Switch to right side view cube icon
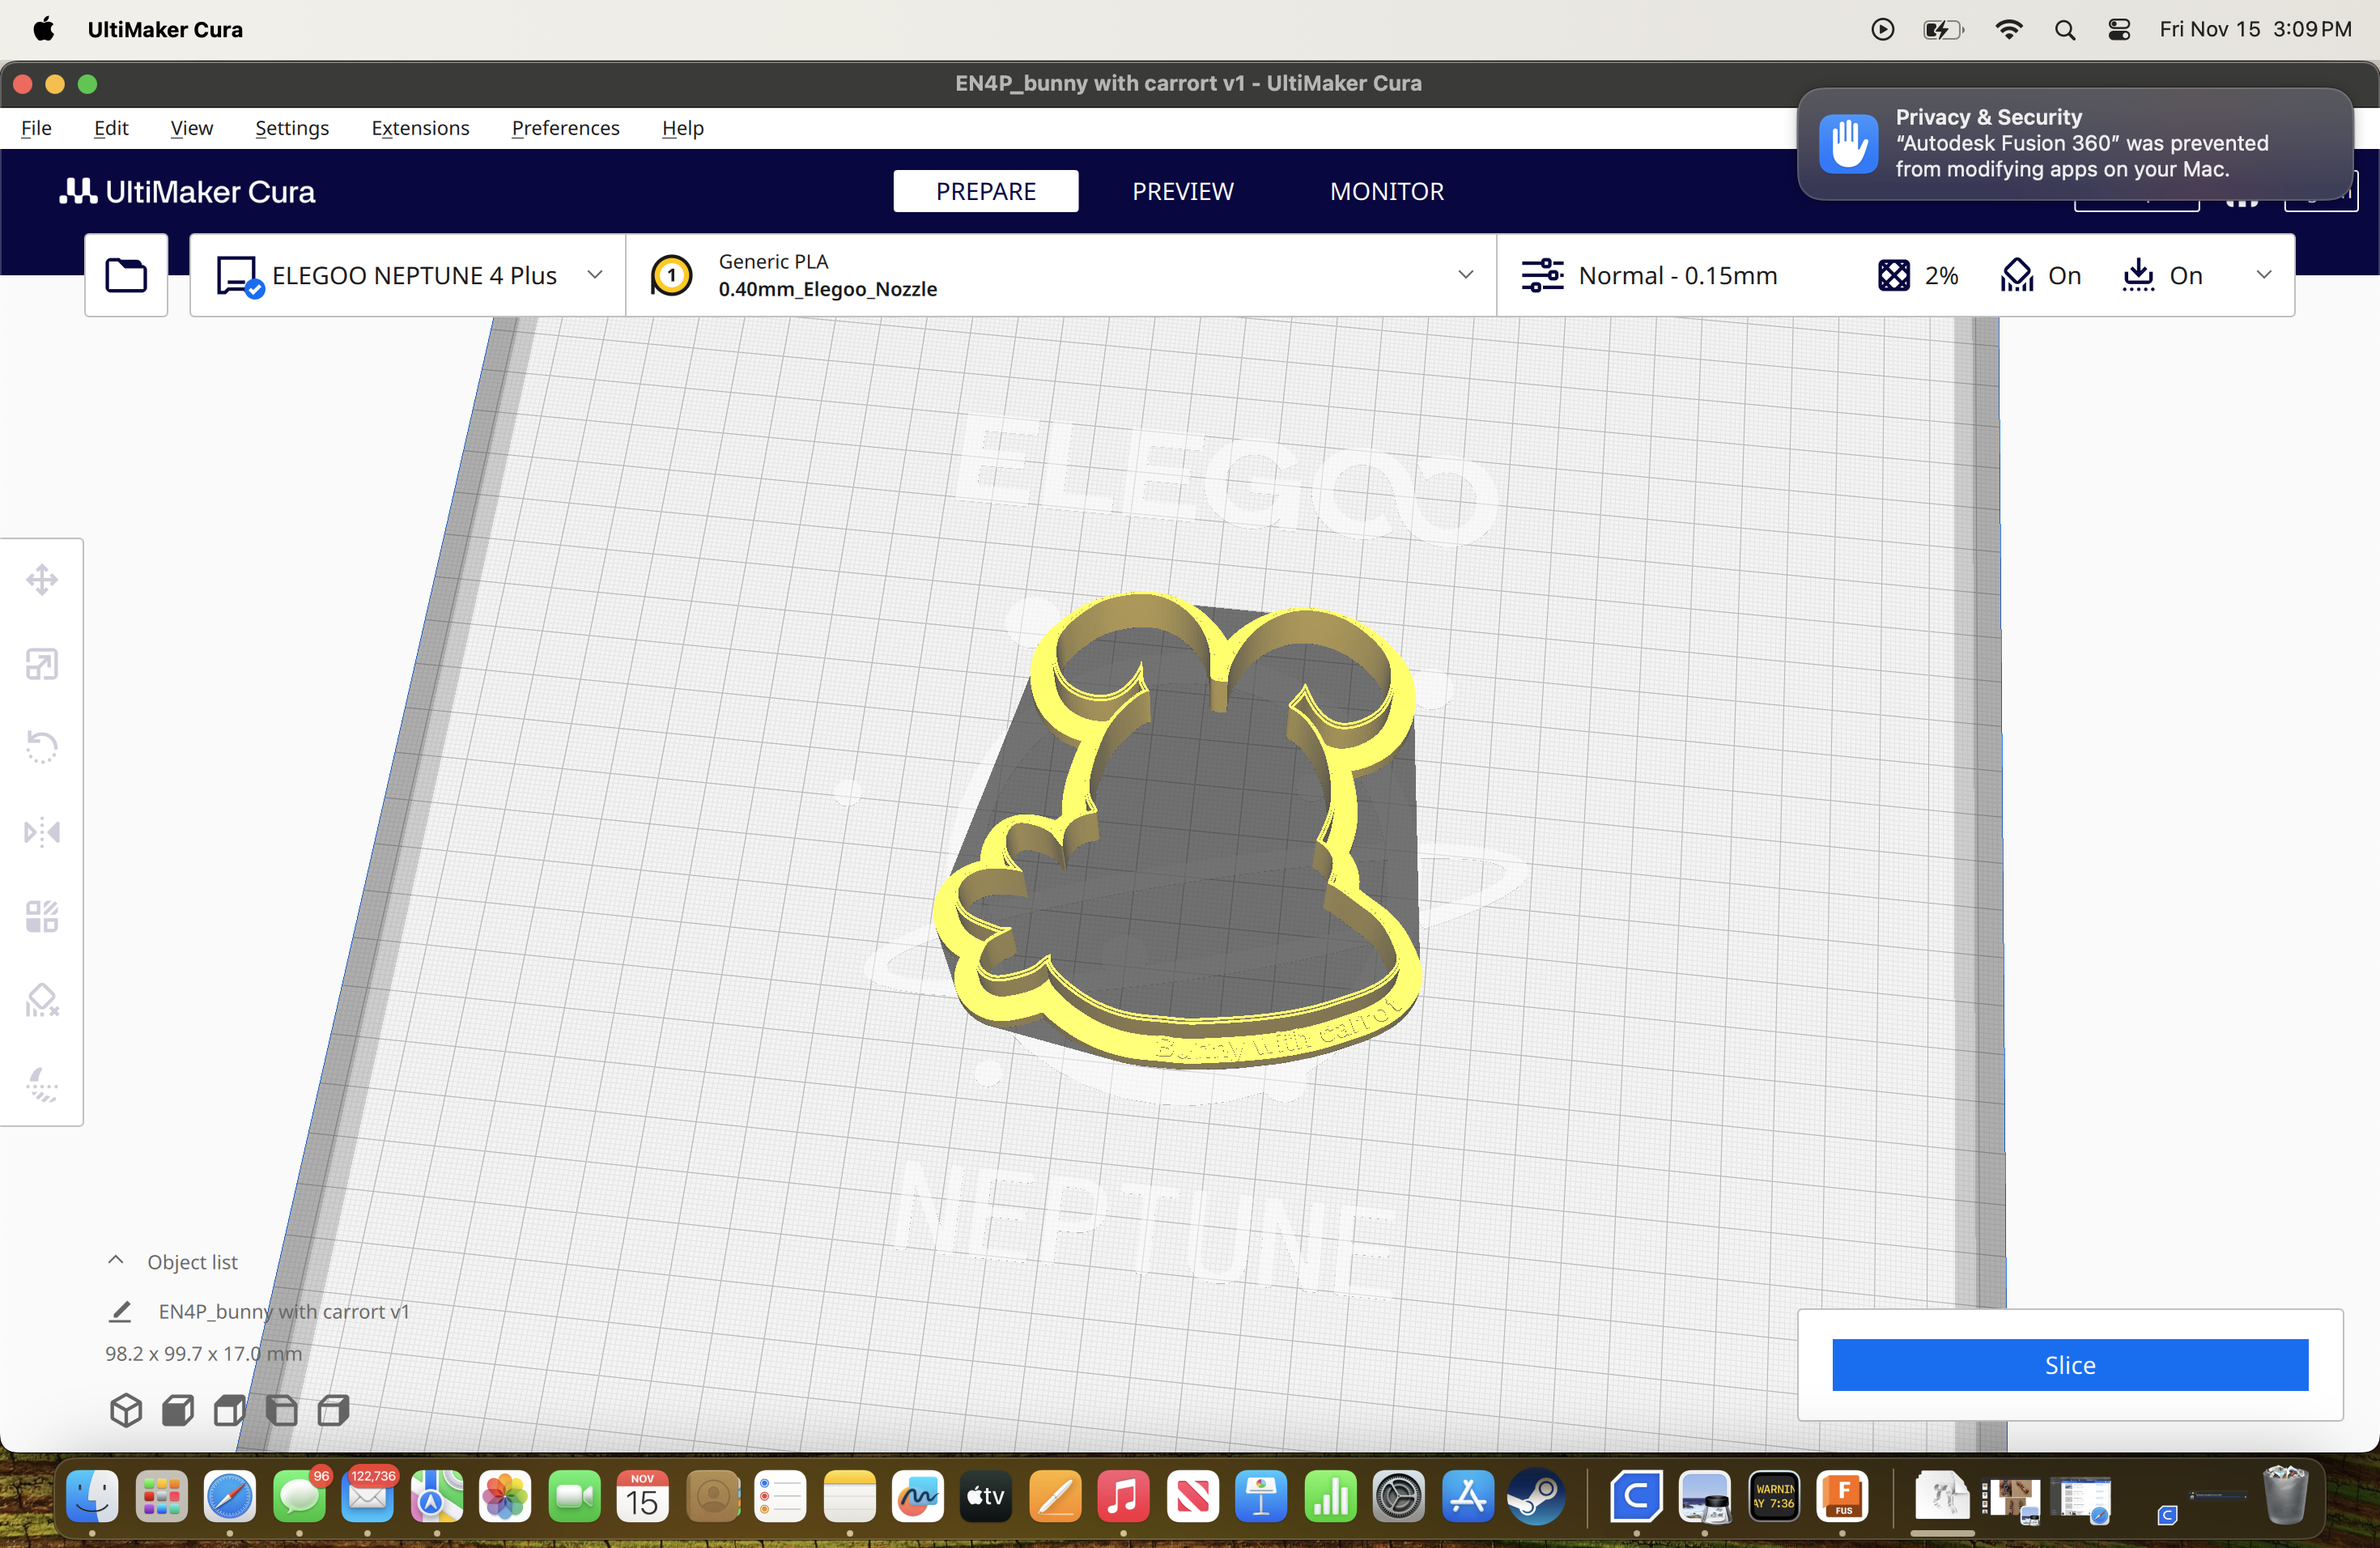 [x=334, y=1411]
